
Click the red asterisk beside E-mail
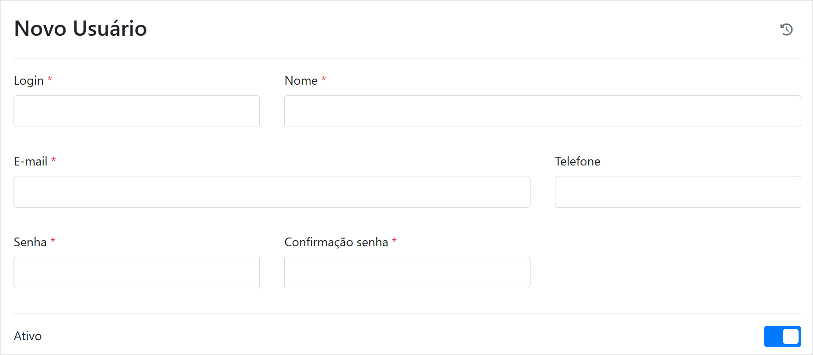click(53, 160)
